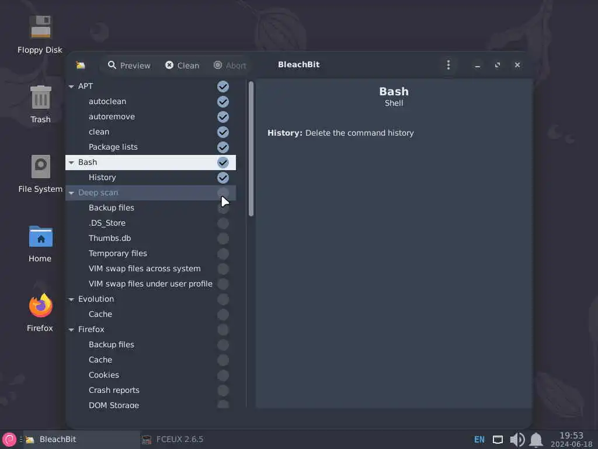
Task: Enable the .DS_Store checkbox
Action: click(223, 223)
